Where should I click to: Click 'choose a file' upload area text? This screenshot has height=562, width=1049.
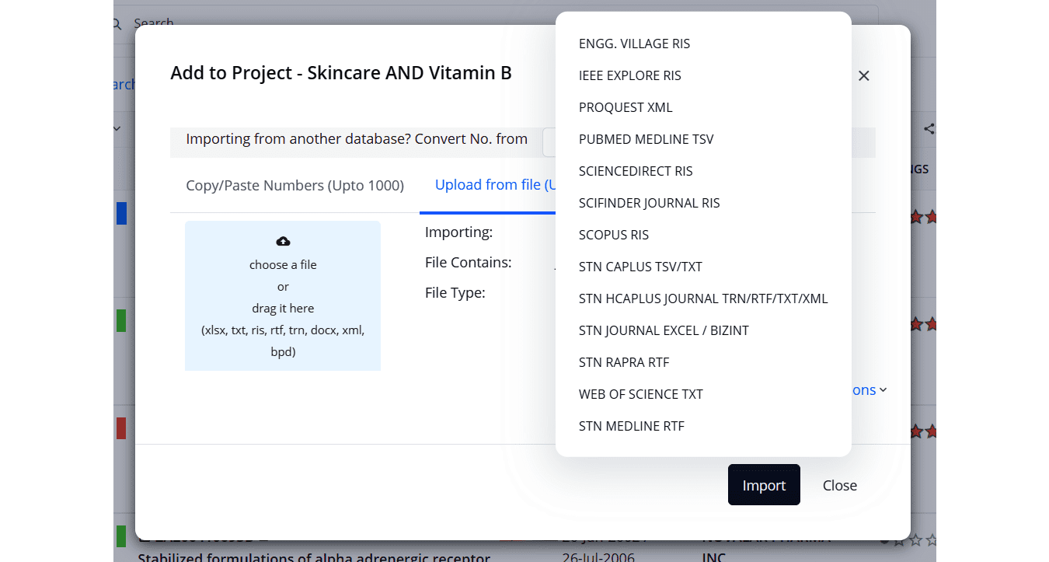point(283,265)
